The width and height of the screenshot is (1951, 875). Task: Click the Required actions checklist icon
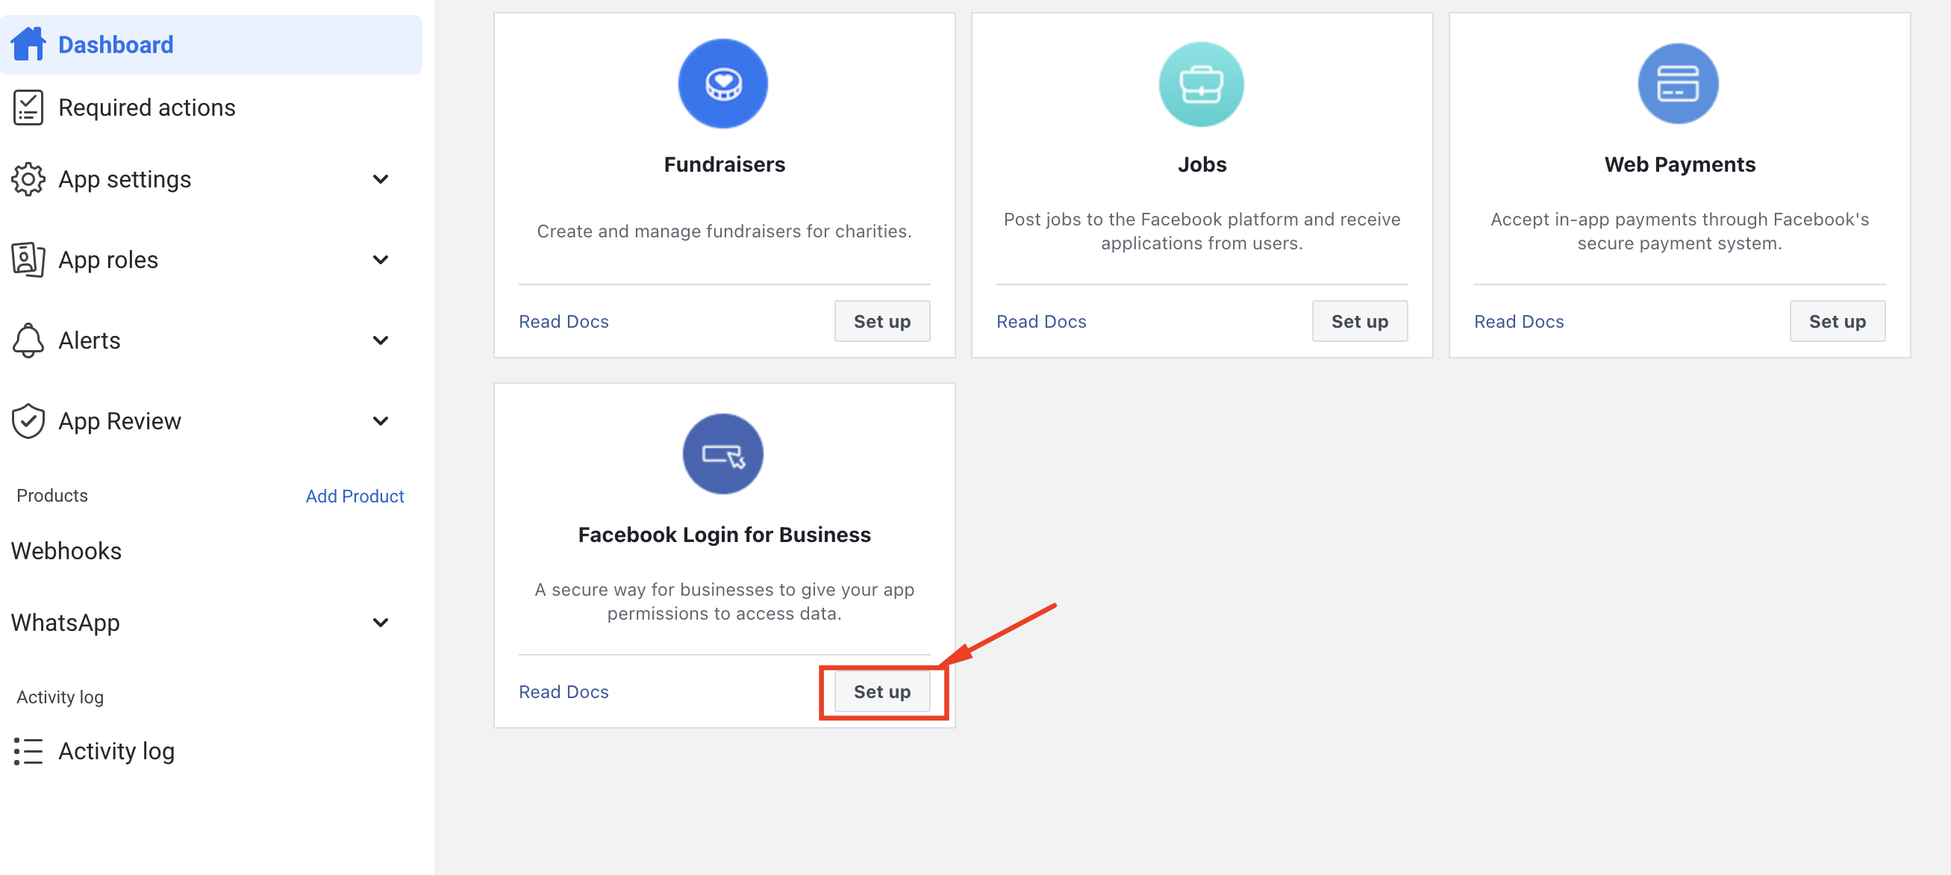pyautogui.click(x=28, y=108)
